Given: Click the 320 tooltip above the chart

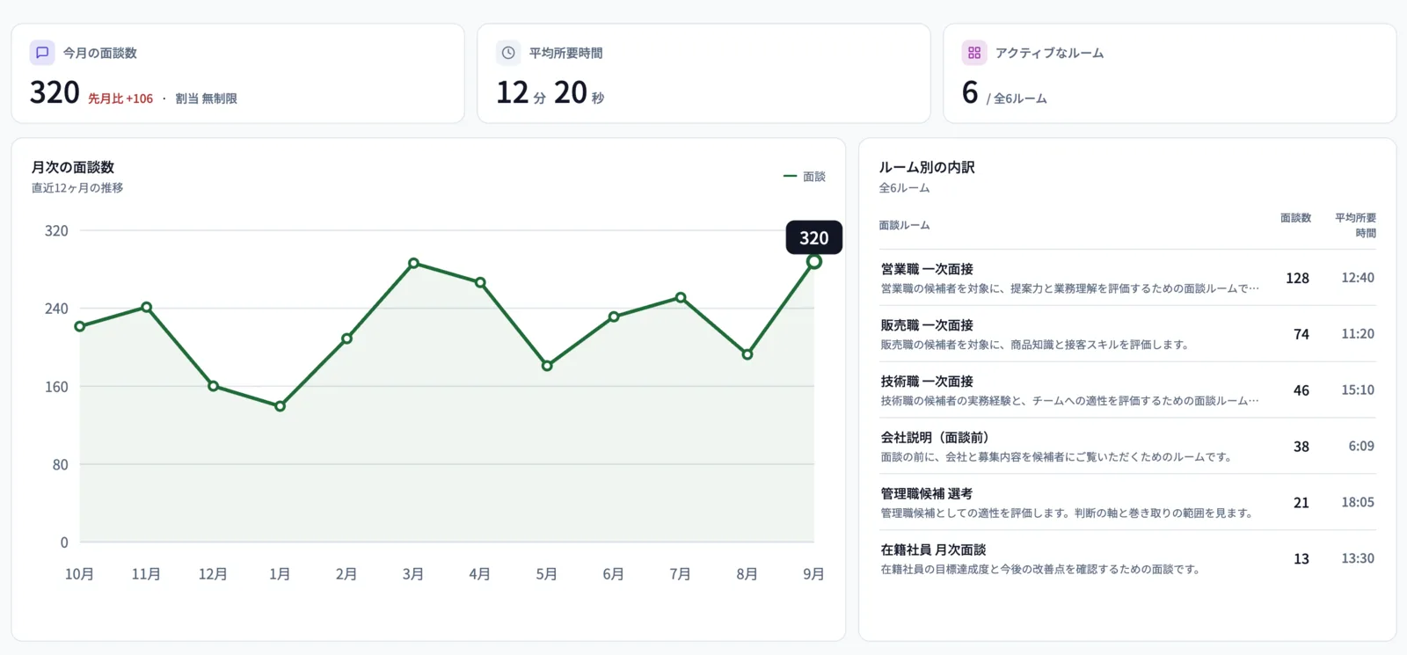Looking at the screenshot, I should pos(814,237).
